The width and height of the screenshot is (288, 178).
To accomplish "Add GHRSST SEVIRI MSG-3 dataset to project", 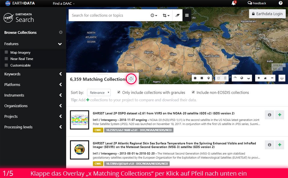I will point(280,145).
